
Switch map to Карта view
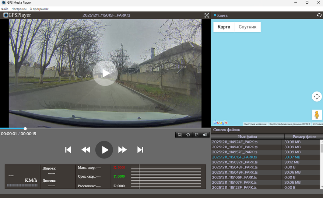coord(224,27)
